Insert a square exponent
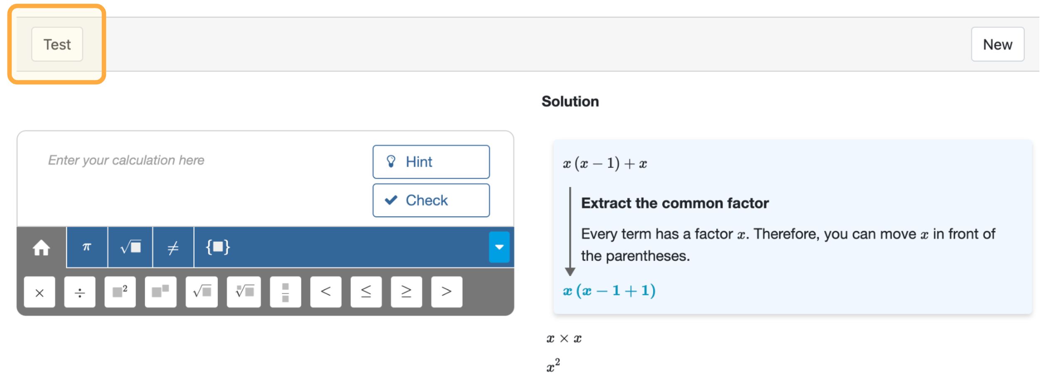This screenshot has height=389, width=1046. [120, 292]
